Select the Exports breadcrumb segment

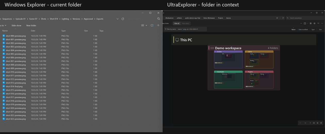100,19
